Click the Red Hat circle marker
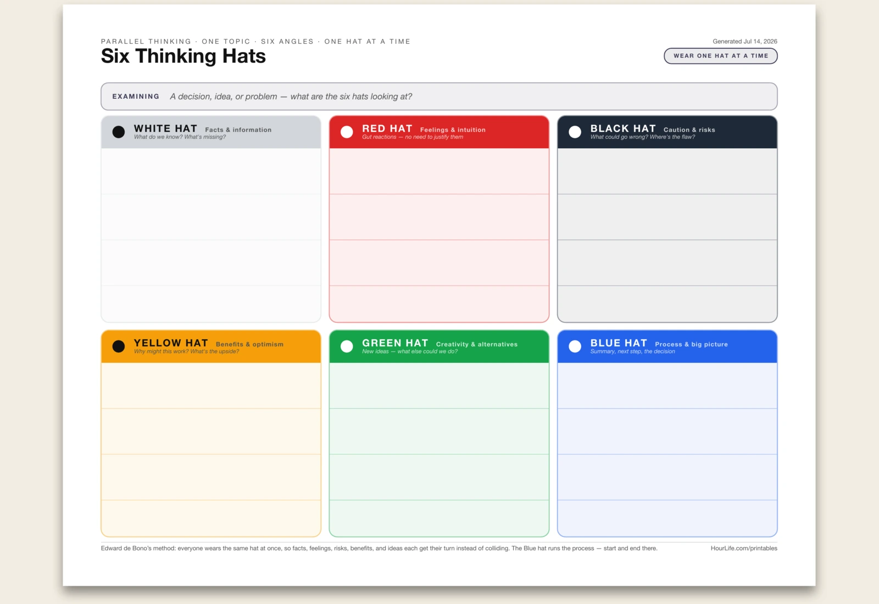 [347, 132]
